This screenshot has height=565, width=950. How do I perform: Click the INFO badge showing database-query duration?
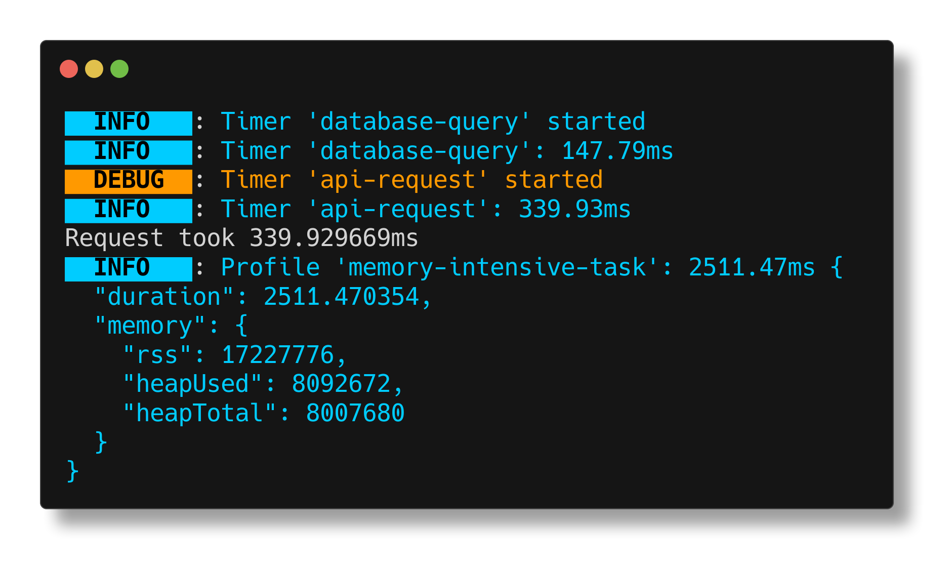[127, 151]
